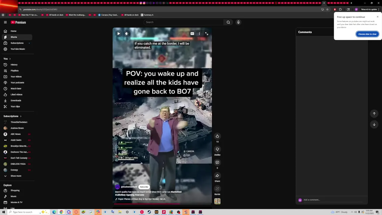This screenshot has width=382, height=215.
Task: Open a new Chrome tab
Action: click(x=351, y=3)
